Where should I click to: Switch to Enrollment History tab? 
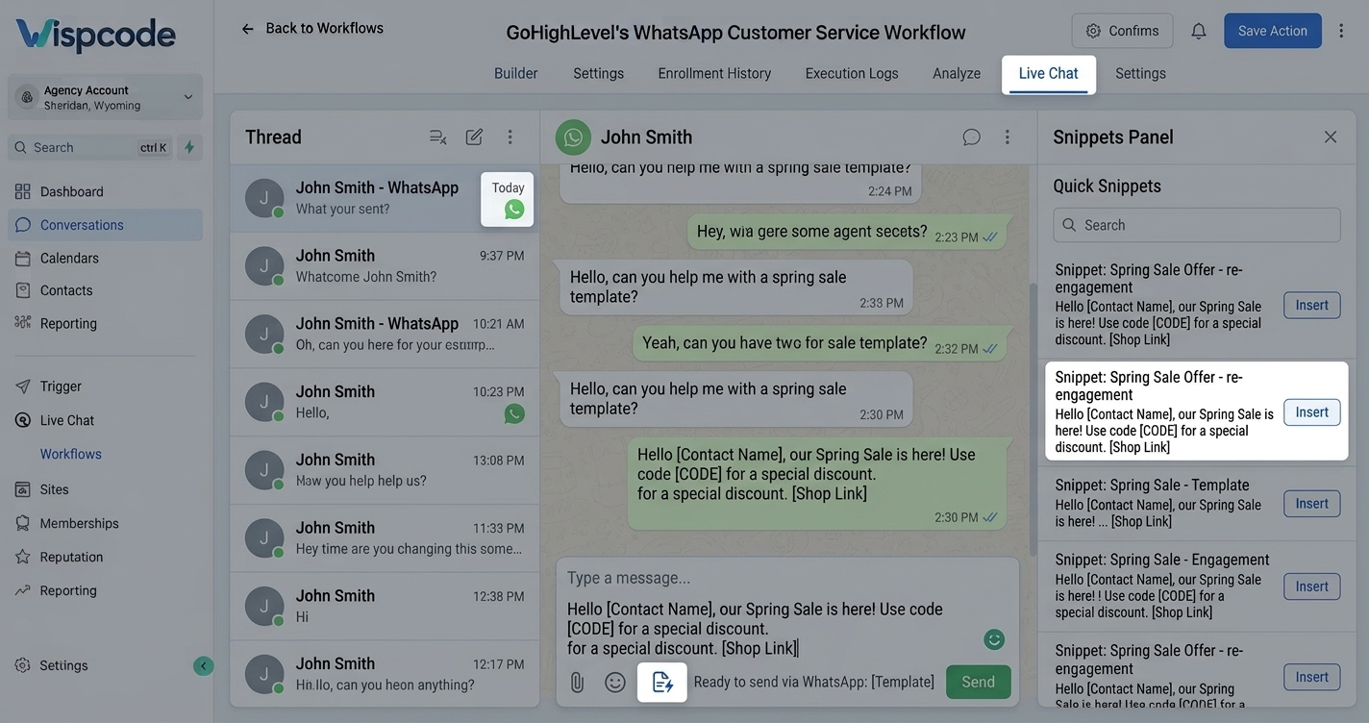714,73
